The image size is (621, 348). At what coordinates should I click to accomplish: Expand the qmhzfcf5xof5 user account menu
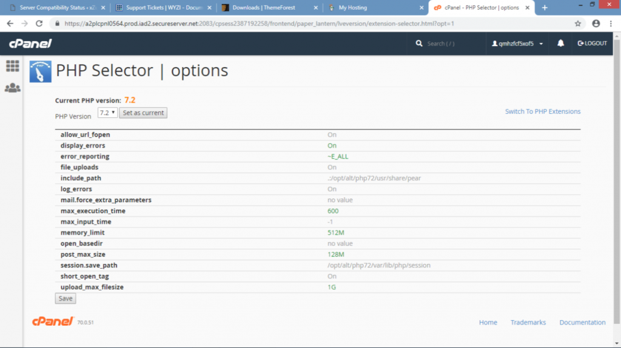(x=516, y=44)
